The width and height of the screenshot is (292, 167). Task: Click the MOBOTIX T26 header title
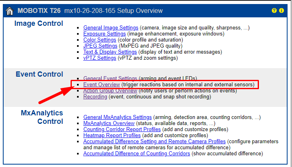40,10
